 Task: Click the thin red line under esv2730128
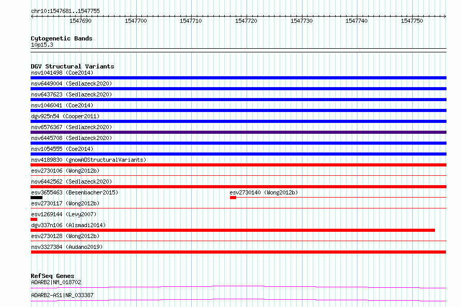pos(238,241)
